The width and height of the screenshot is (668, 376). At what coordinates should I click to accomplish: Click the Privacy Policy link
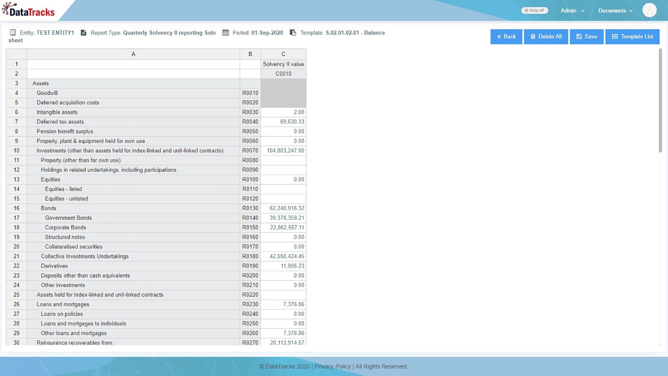pyautogui.click(x=333, y=366)
